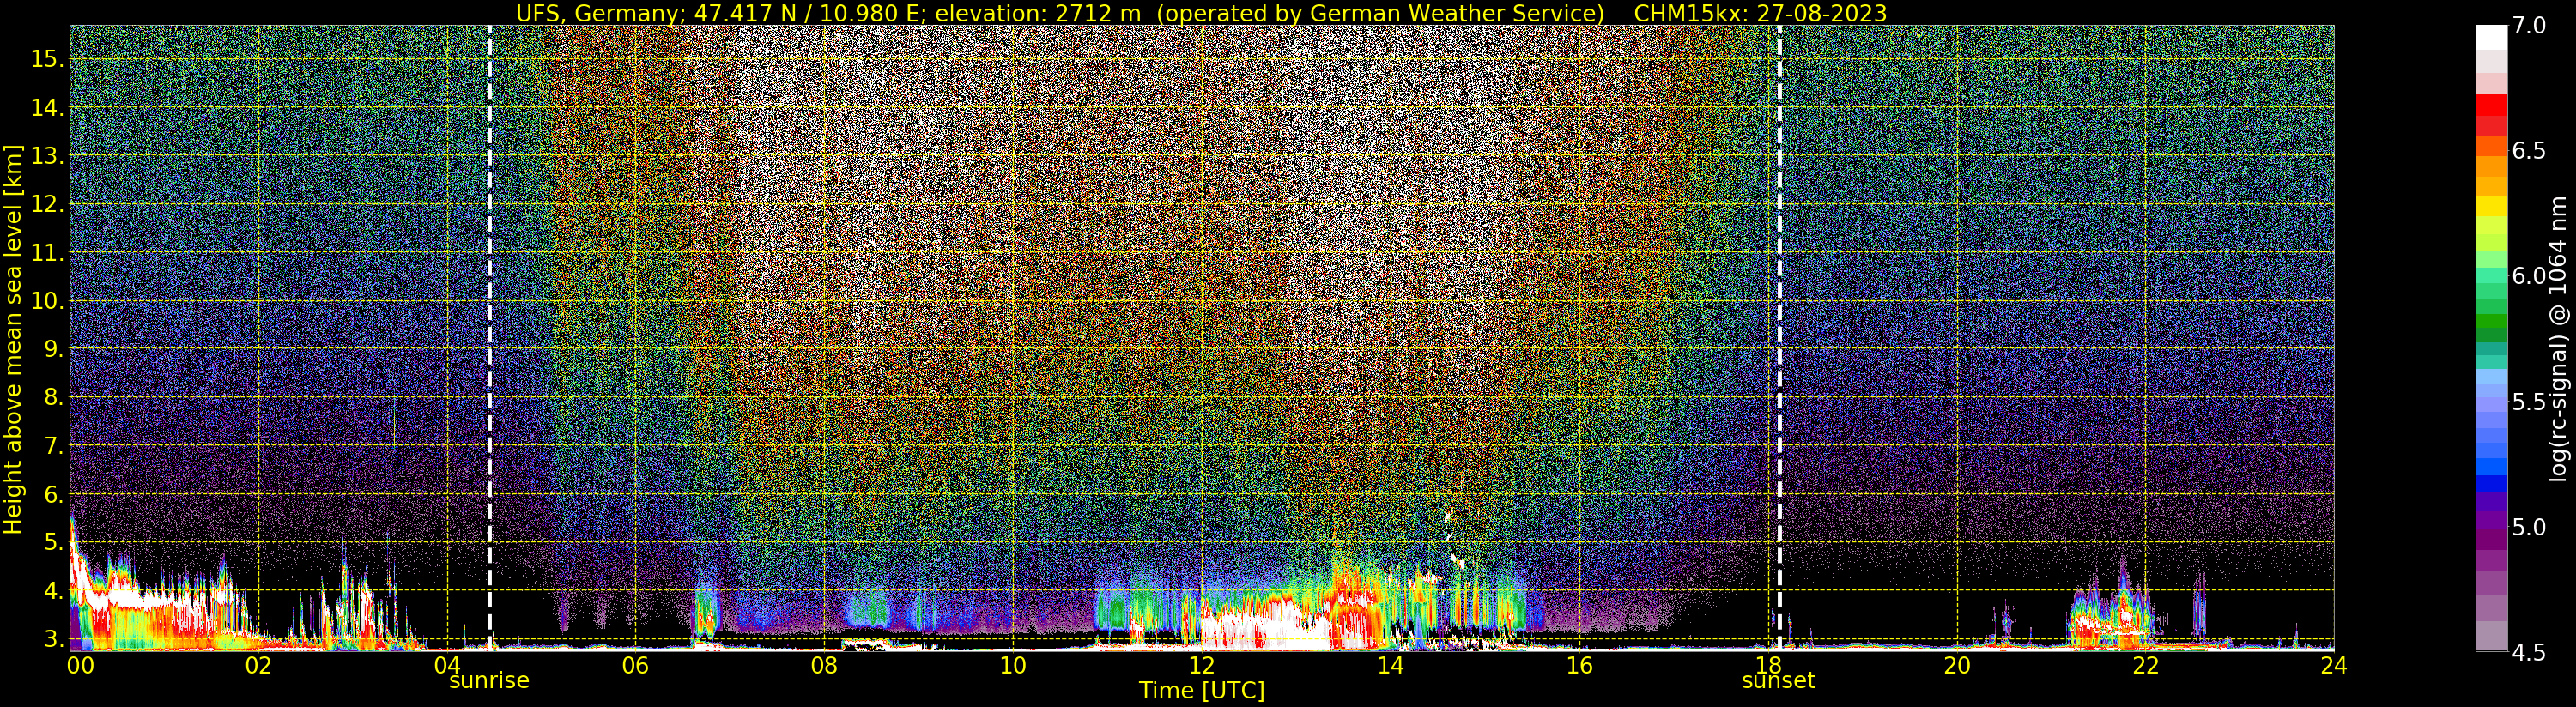Select the "4." height tick label
This screenshot has height=707, width=2576.
point(54,590)
